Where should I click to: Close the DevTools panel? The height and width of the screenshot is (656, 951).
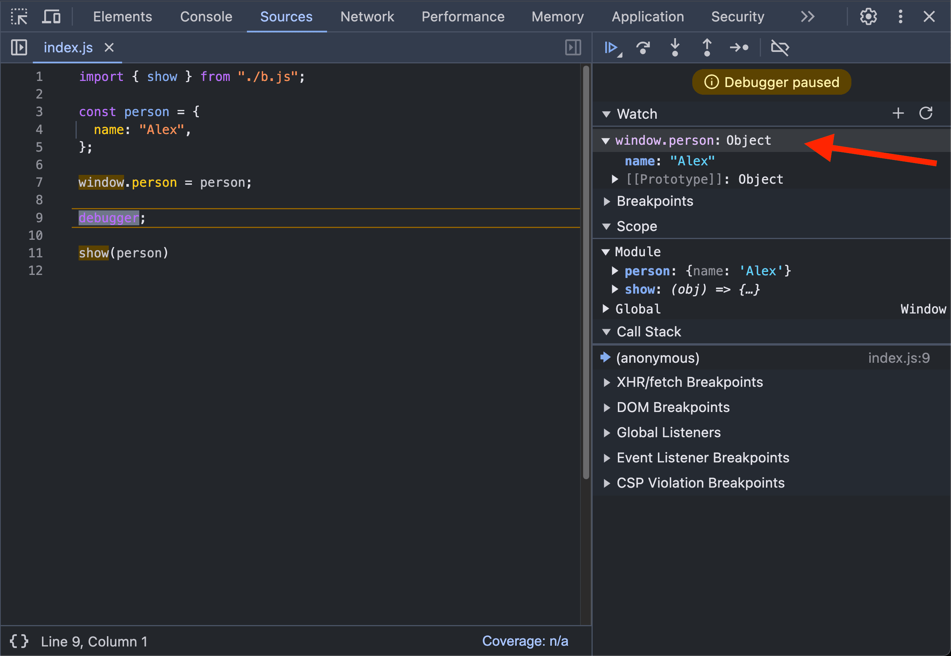pyautogui.click(x=929, y=17)
